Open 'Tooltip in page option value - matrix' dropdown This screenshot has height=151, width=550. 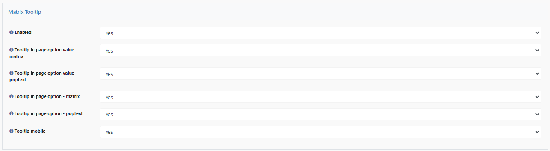320,51
